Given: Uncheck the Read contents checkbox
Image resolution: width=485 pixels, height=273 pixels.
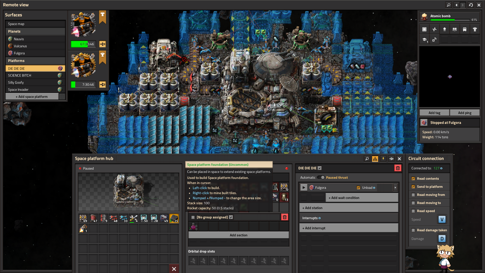Looking at the screenshot, I should [x=413, y=179].
